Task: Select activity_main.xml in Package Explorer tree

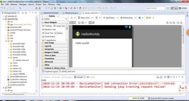Action: [21, 60]
